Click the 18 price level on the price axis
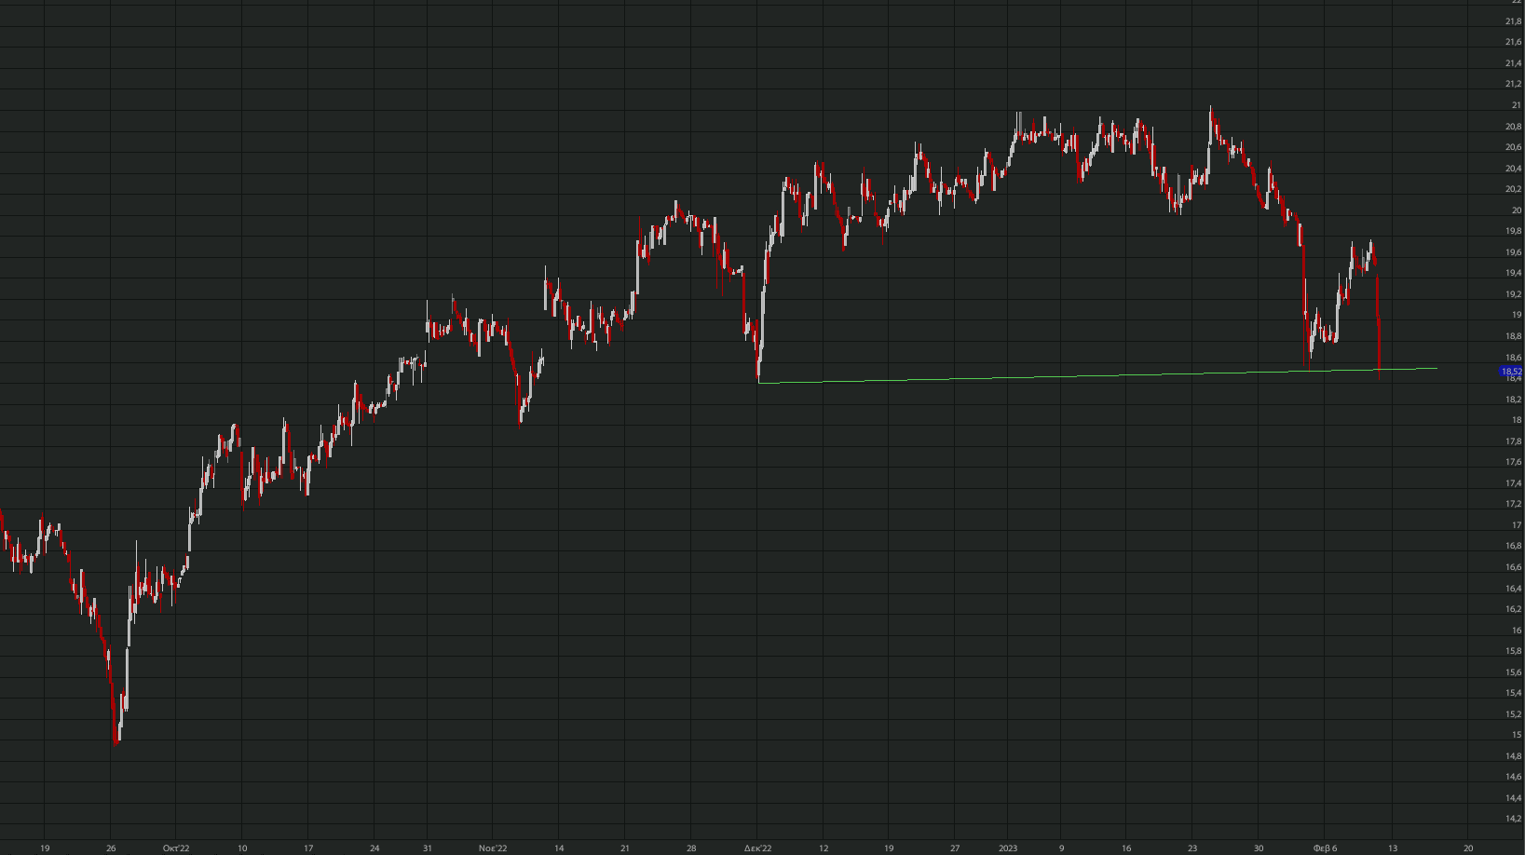 [1517, 420]
